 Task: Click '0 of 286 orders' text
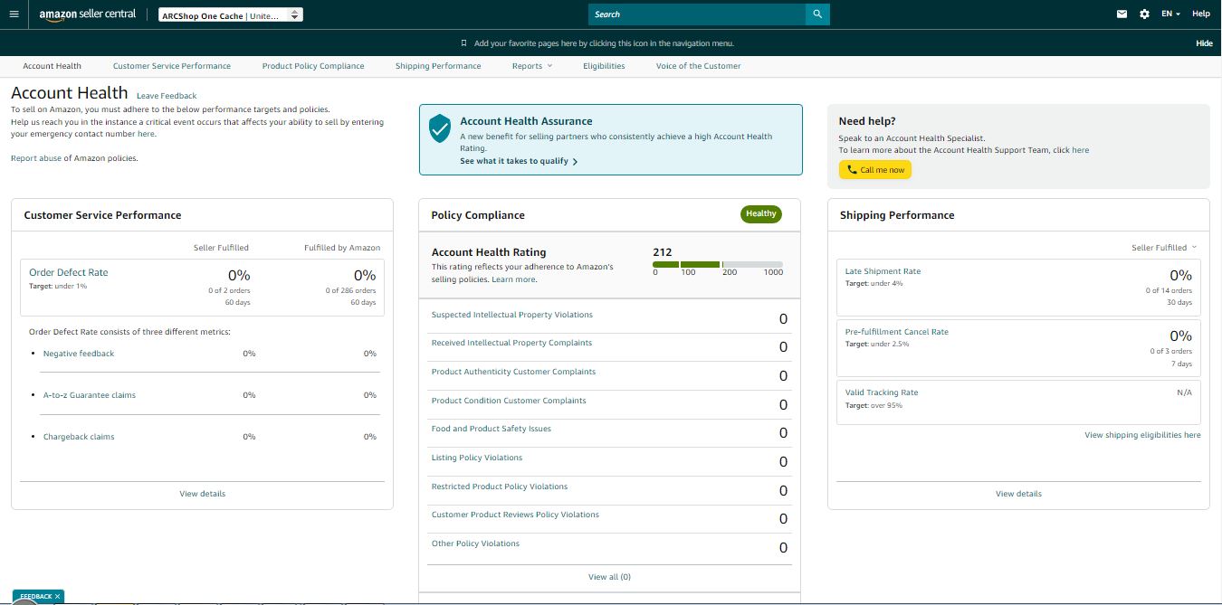(x=350, y=290)
